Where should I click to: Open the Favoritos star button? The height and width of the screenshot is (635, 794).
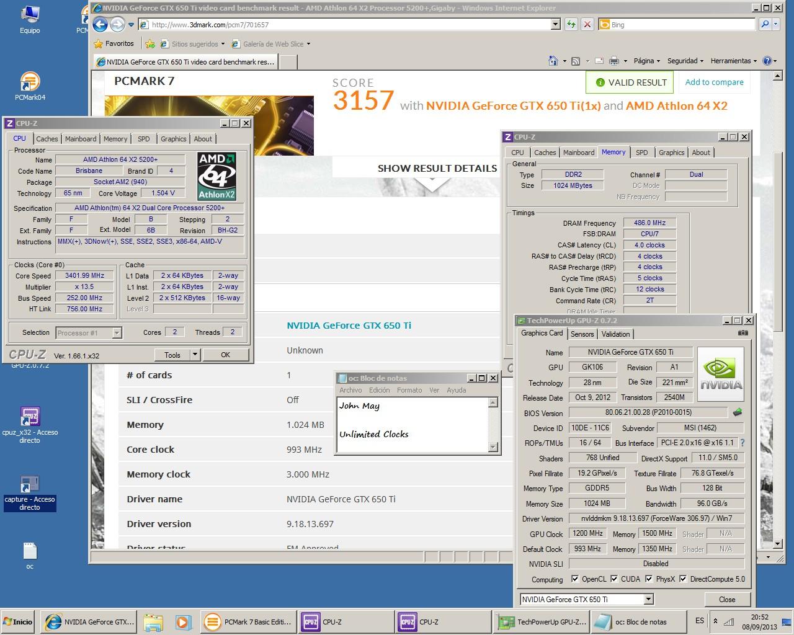click(x=114, y=43)
